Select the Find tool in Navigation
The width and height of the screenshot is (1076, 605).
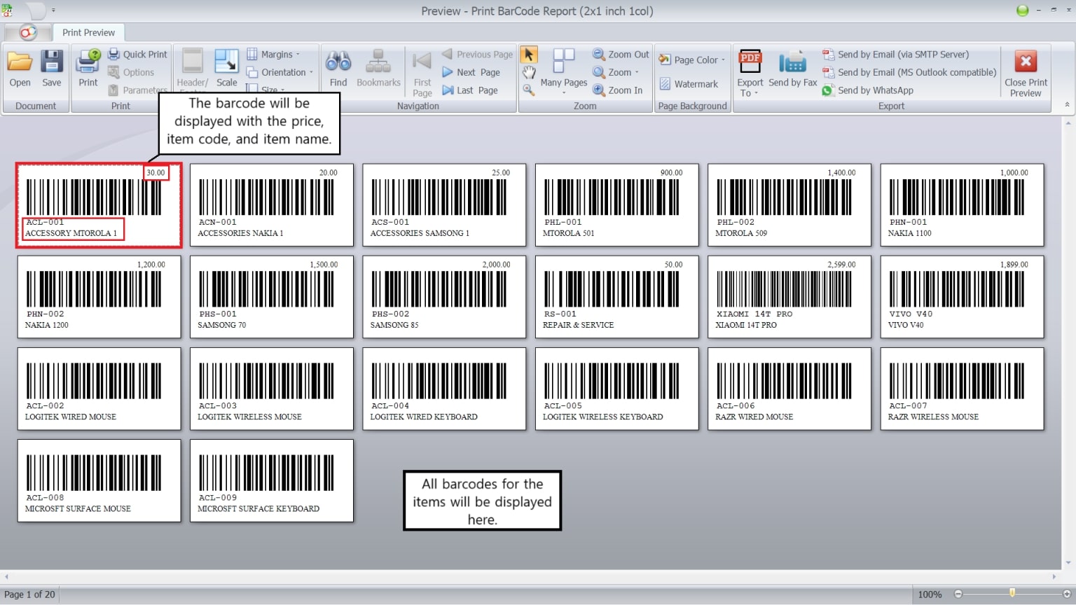click(338, 68)
